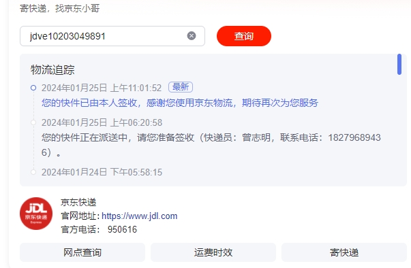Click the official phone number 950616

[x=122, y=229]
